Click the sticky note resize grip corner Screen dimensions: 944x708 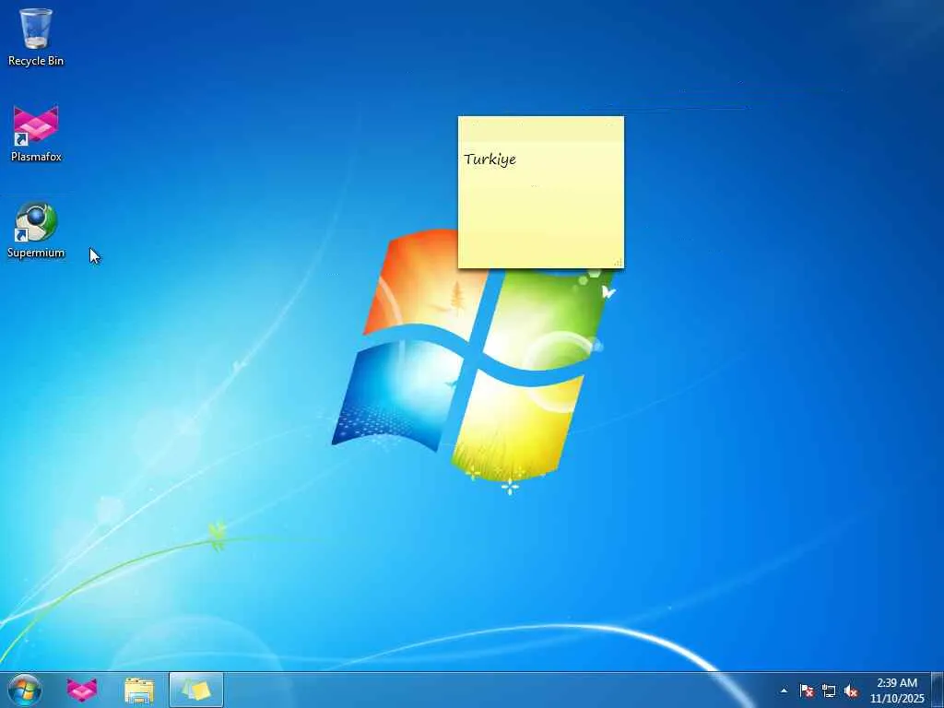(x=619, y=263)
